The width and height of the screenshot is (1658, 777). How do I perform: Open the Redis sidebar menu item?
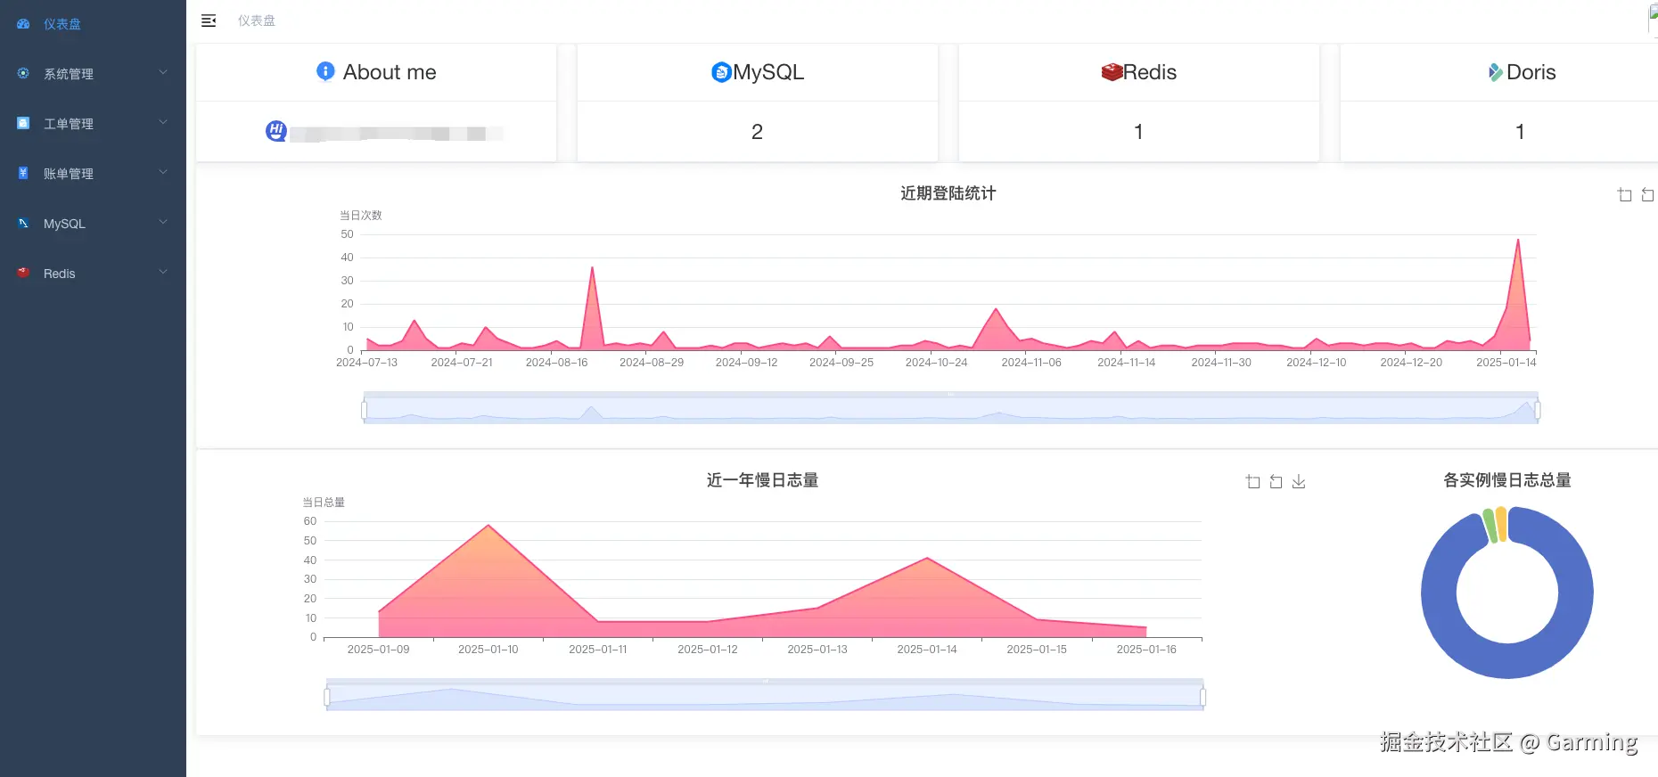tap(93, 274)
